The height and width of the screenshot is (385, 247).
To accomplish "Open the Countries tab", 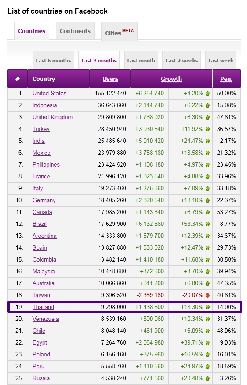I will click(32, 31).
